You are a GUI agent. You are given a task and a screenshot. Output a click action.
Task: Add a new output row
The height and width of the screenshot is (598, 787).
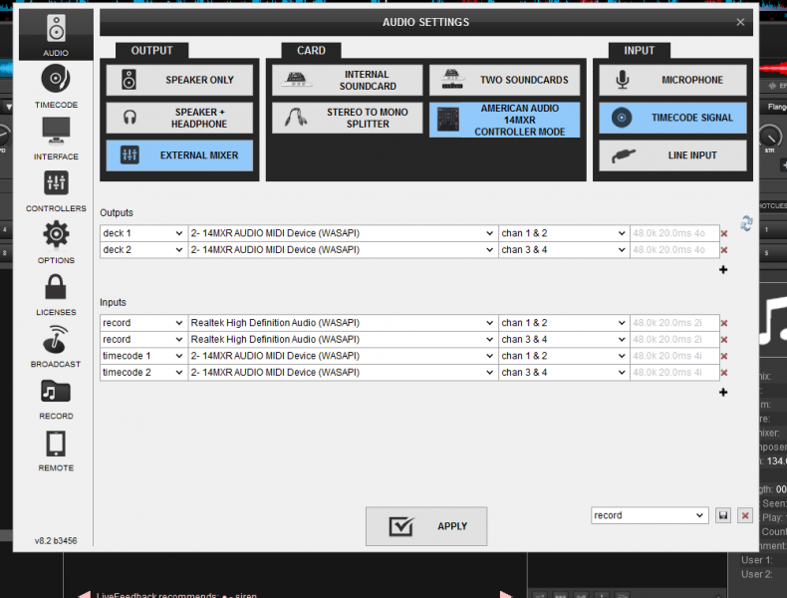click(x=723, y=270)
